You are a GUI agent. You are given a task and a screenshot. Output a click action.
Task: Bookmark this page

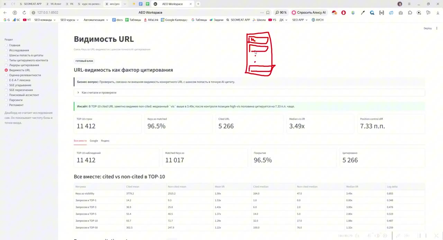coord(268,12)
